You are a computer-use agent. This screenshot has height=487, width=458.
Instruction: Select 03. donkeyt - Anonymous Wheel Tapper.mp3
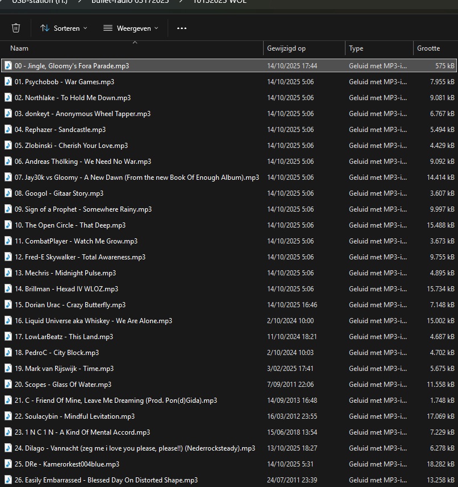pyautogui.click(x=82, y=114)
